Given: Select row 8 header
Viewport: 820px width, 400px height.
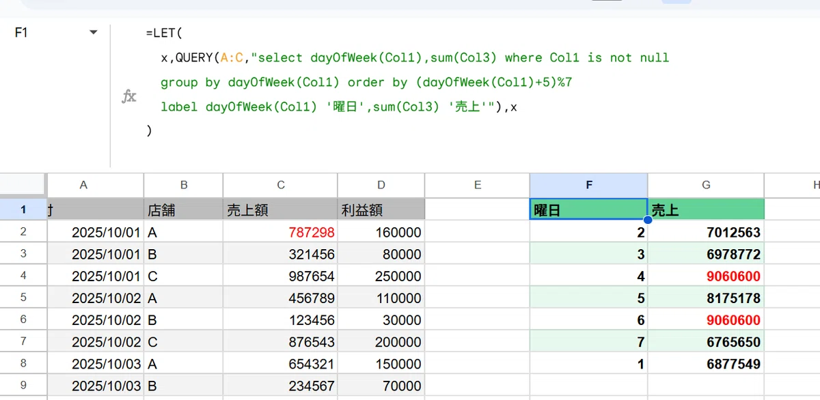Looking at the screenshot, I should click(23, 364).
